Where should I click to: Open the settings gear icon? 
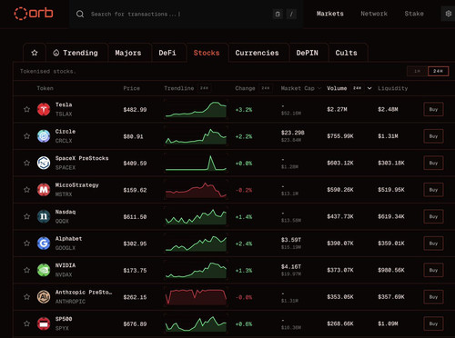pyautogui.click(x=448, y=14)
